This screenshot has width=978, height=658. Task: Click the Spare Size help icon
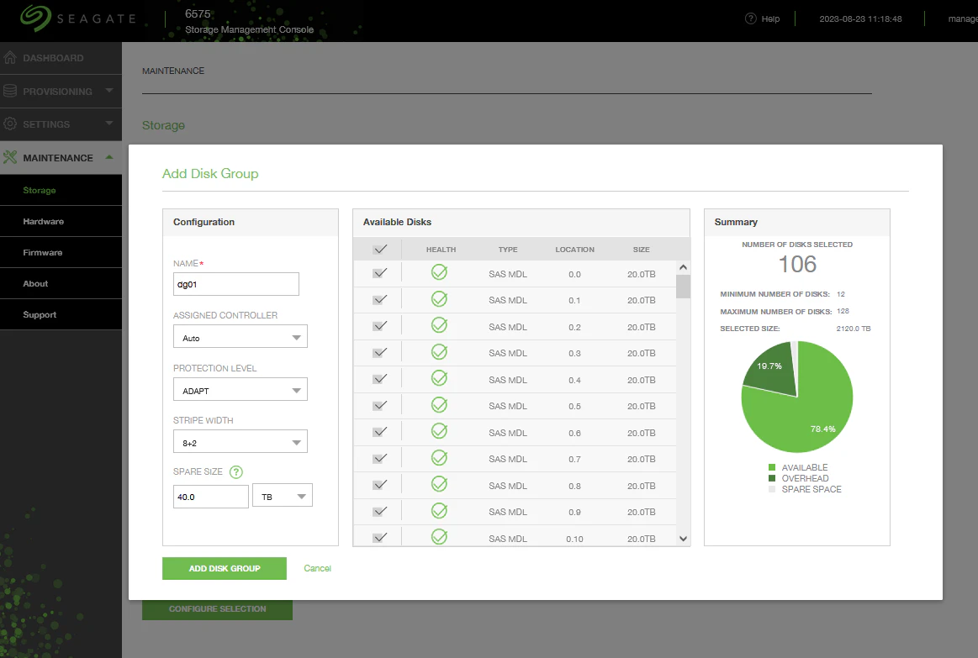tap(235, 471)
